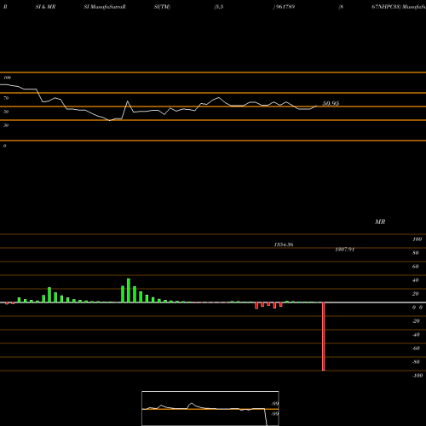Viewport: 426px width, 426px height.
Task: Click the RSI axis label 50
Action: [x=6, y=112]
